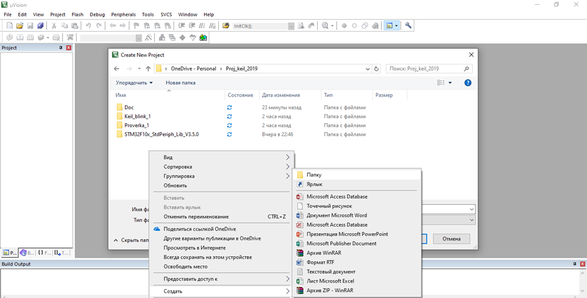Screen dimensions: 587x298
Task: Click the Redo arrow icon
Action: (98, 26)
